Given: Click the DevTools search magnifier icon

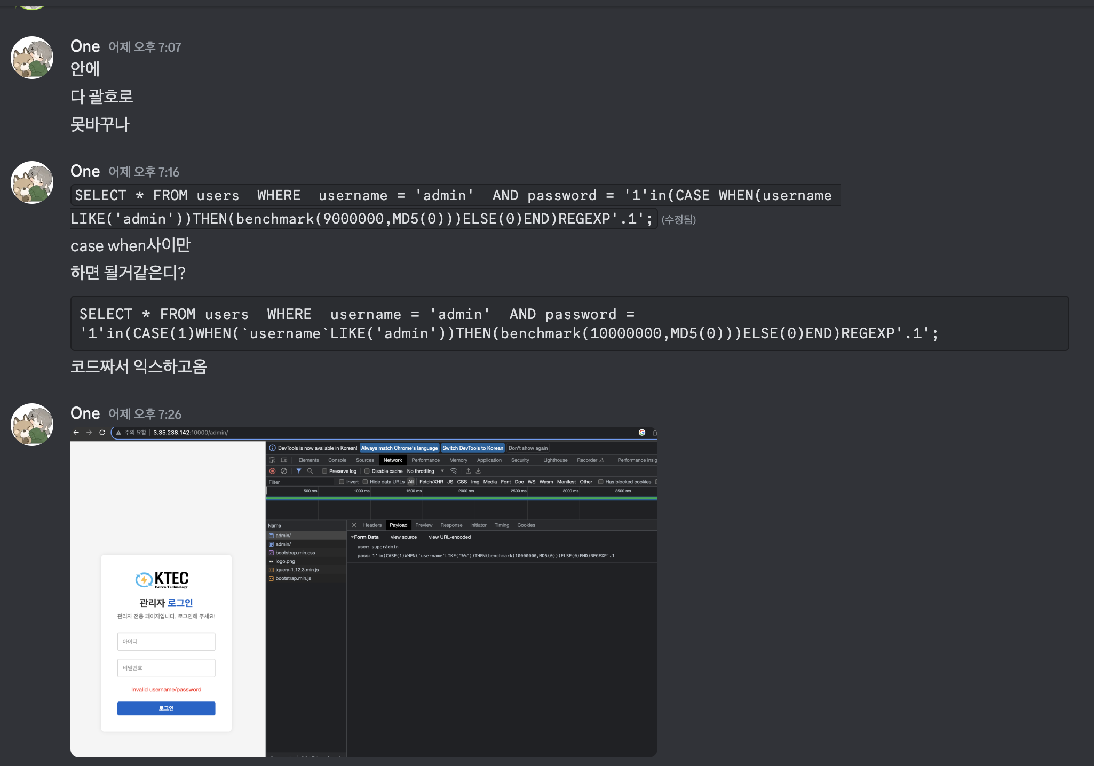Looking at the screenshot, I should tap(310, 471).
